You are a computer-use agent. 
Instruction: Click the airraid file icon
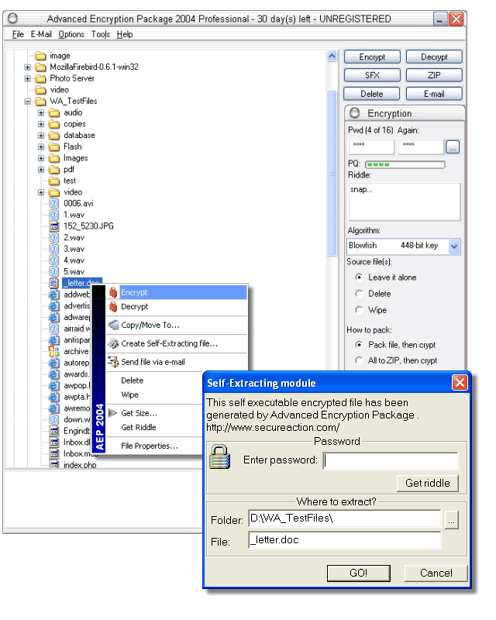[53, 329]
